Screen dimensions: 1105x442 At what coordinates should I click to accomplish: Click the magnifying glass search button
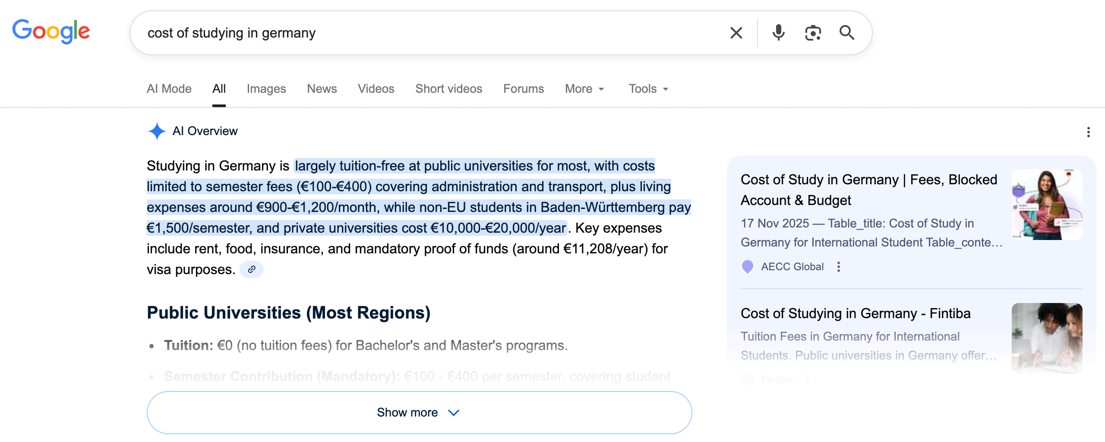coord(846,33)
